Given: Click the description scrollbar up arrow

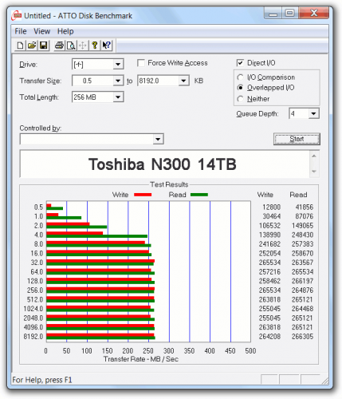Looking at the screenshot, I should point(314,156).
